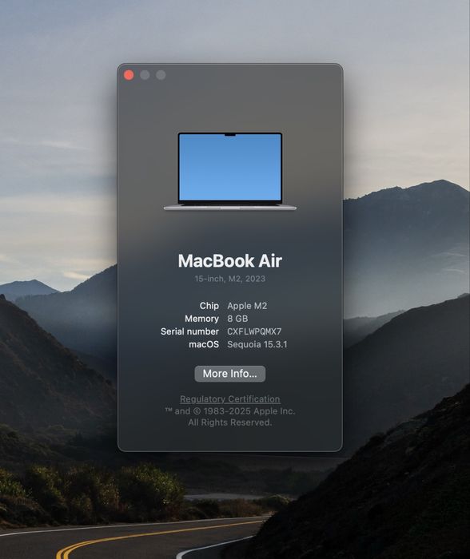The image size is (470, 559).
Task: Click the "15-inch, M2, 2023" model subtitle
Action: click(230, 279)
